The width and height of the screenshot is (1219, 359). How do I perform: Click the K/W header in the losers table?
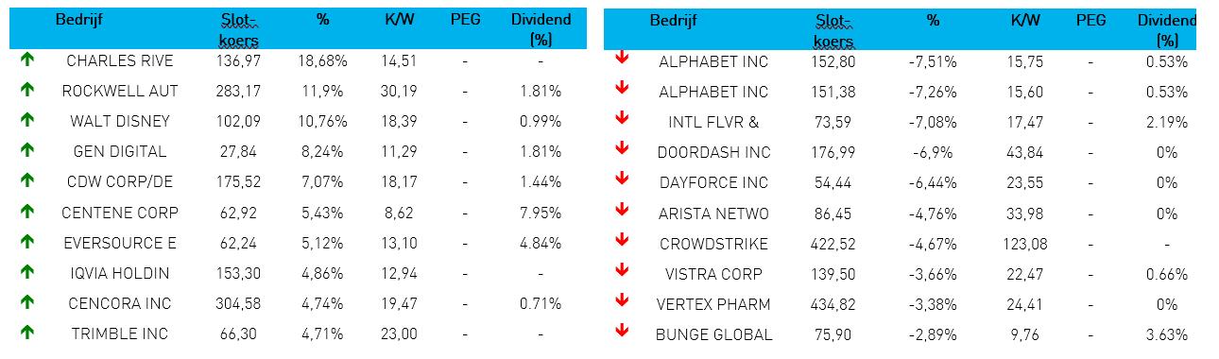click(1024, 20)
